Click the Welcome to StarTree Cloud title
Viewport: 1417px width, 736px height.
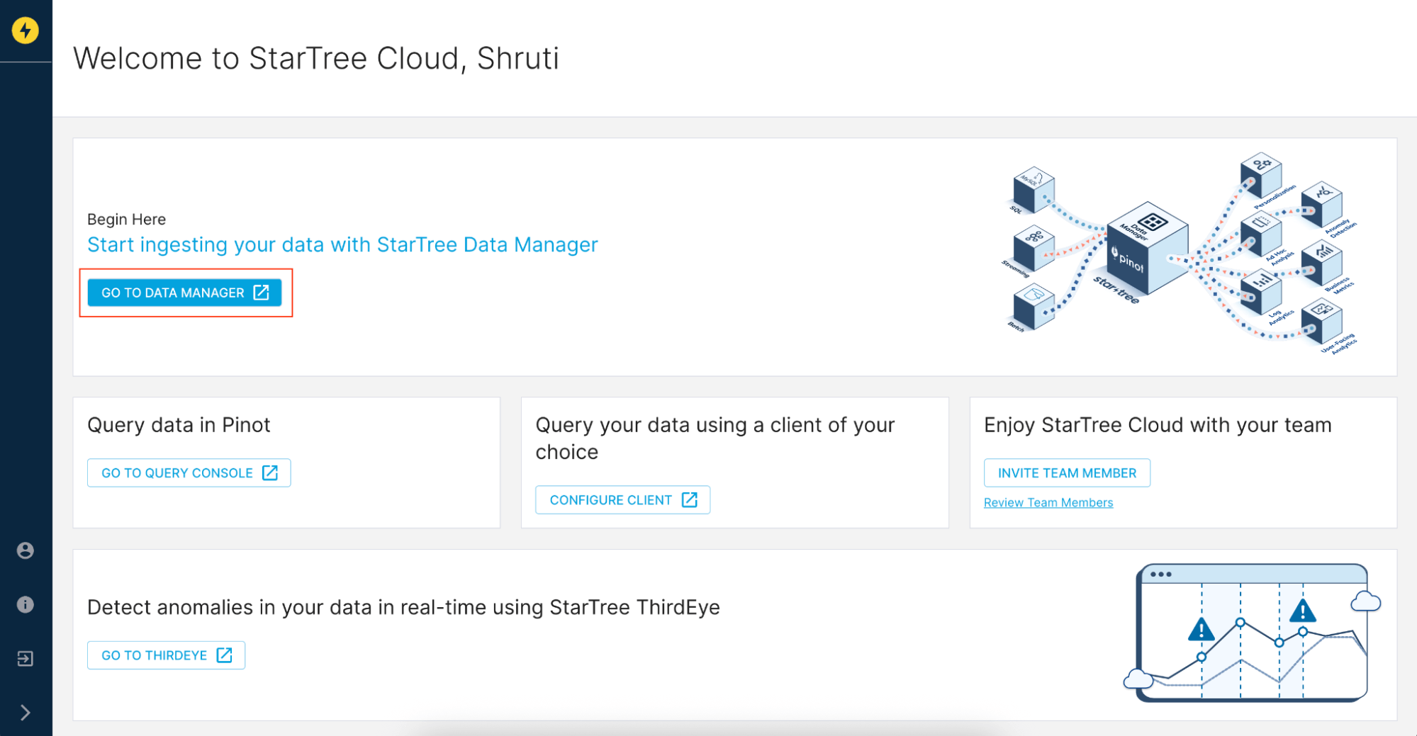click(316, 58)
